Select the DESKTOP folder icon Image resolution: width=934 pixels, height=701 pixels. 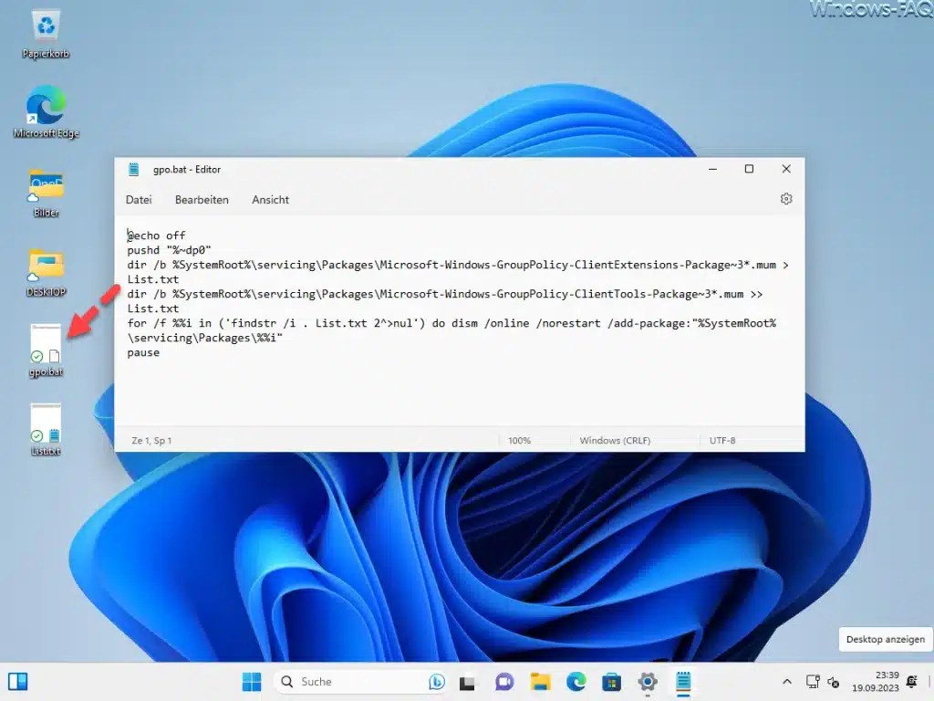point(46,272)
